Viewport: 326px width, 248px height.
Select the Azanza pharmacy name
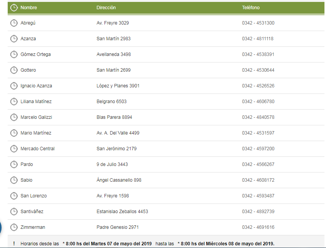tap(28, 39)
